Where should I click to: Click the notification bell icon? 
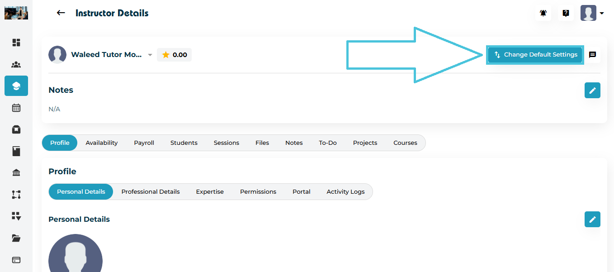pos(543,13)
